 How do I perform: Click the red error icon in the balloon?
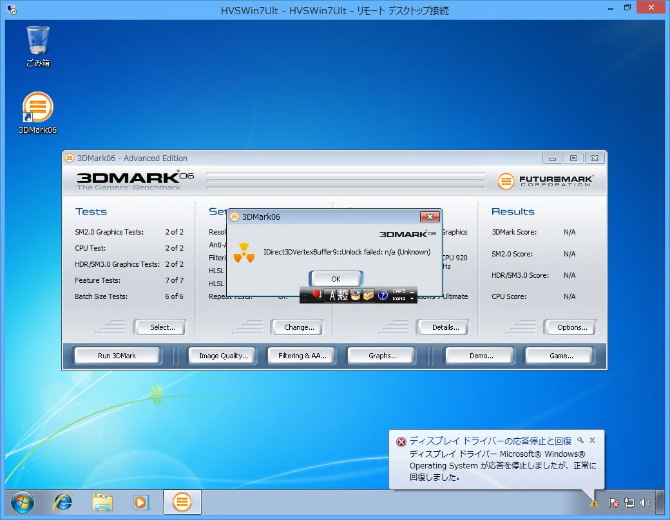401,442
